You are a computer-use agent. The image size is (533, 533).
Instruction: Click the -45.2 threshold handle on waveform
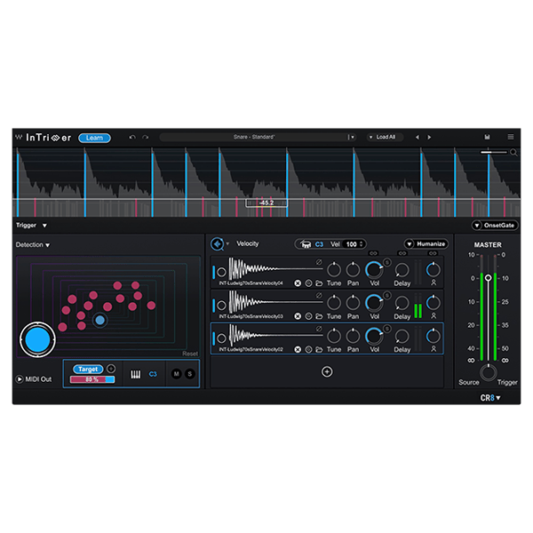(266, 203)
